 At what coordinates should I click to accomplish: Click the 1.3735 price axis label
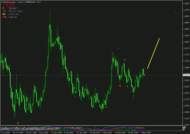pos(186,55)
